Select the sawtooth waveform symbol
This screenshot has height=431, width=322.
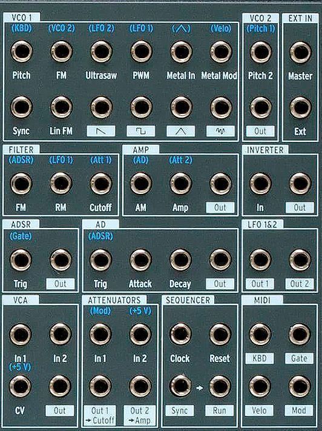(x=101, y=131)
